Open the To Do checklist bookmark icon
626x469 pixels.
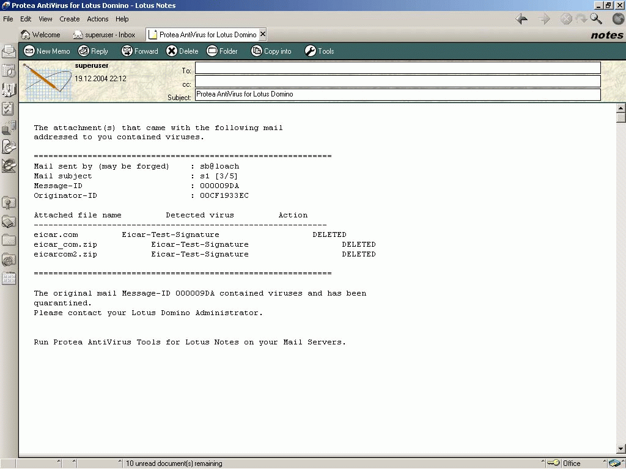[9, 109]
